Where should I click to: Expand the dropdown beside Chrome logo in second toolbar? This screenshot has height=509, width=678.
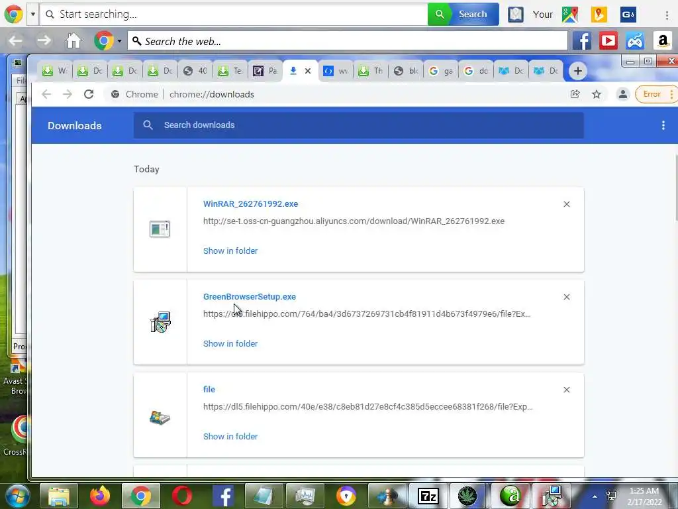119,41
